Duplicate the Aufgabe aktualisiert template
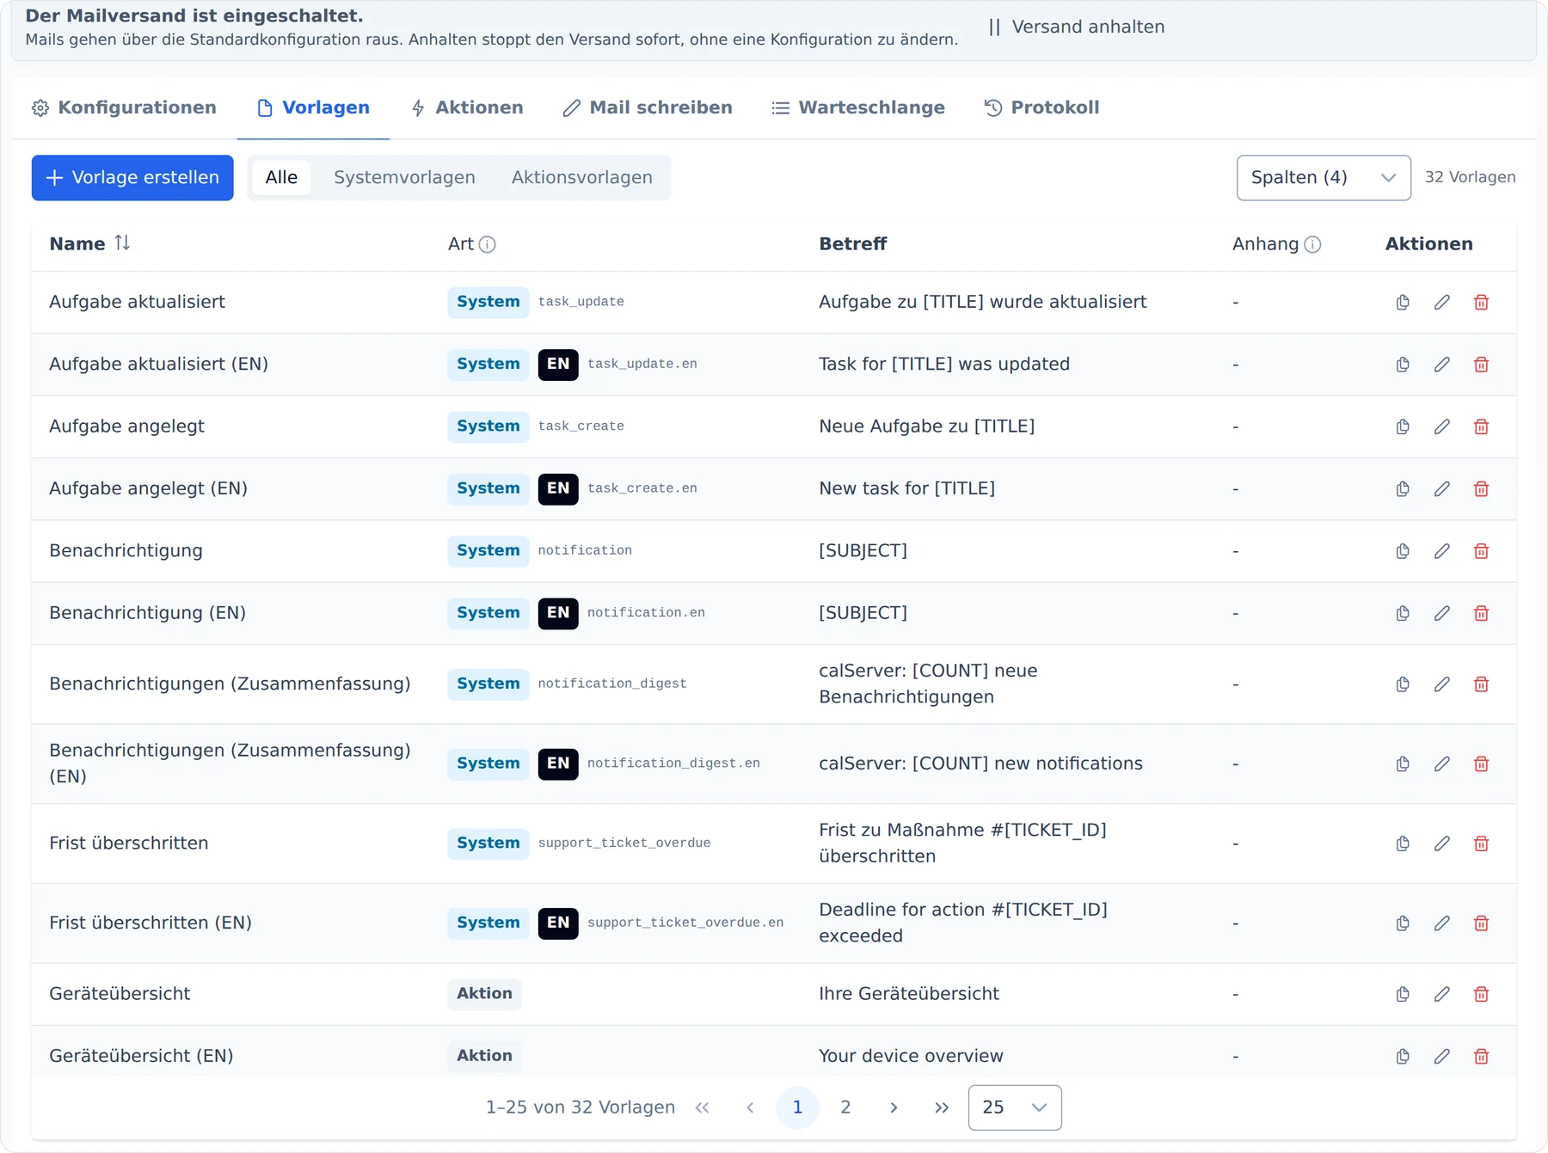This screenshot has height=1153, width=1548. (1403, 302)
